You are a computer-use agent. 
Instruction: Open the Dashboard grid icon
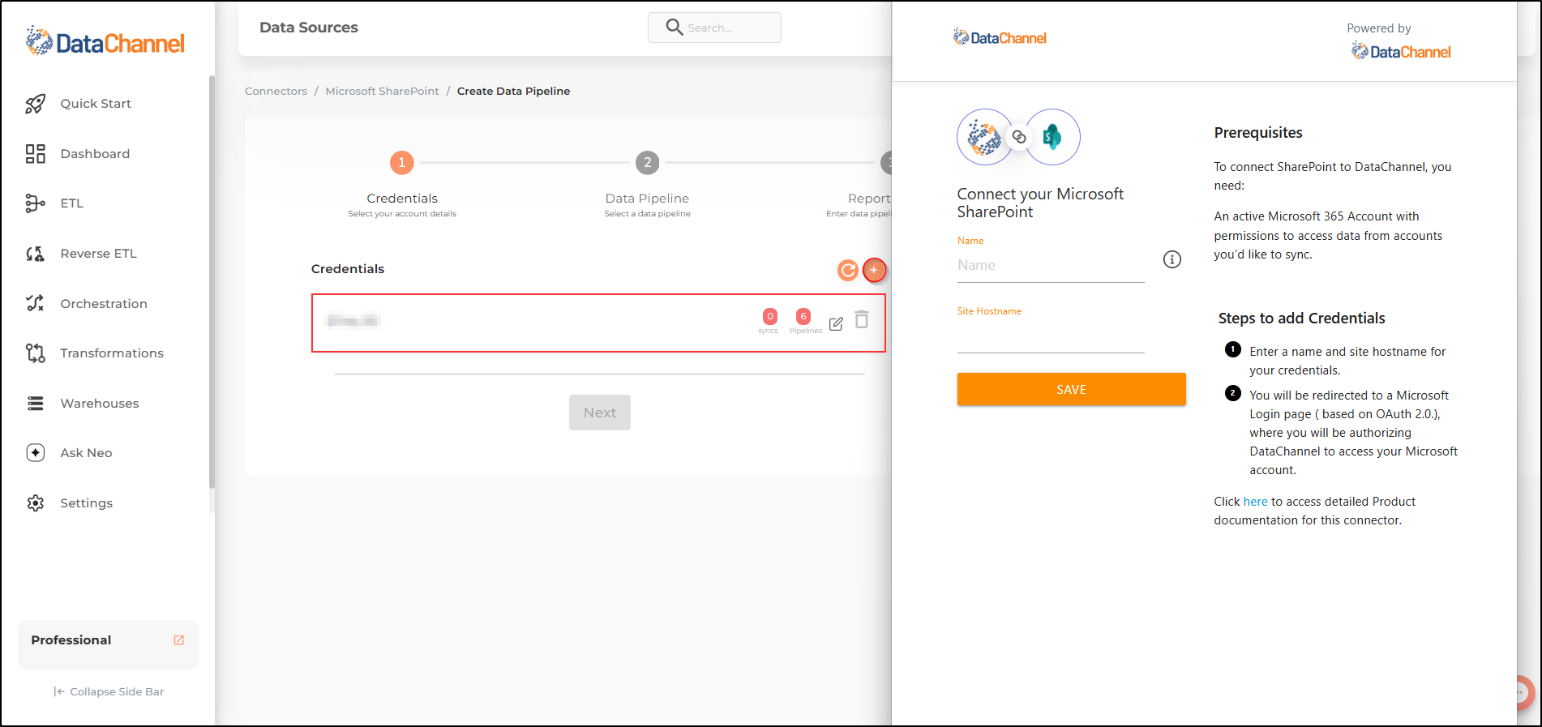click(x=35, y=154)
